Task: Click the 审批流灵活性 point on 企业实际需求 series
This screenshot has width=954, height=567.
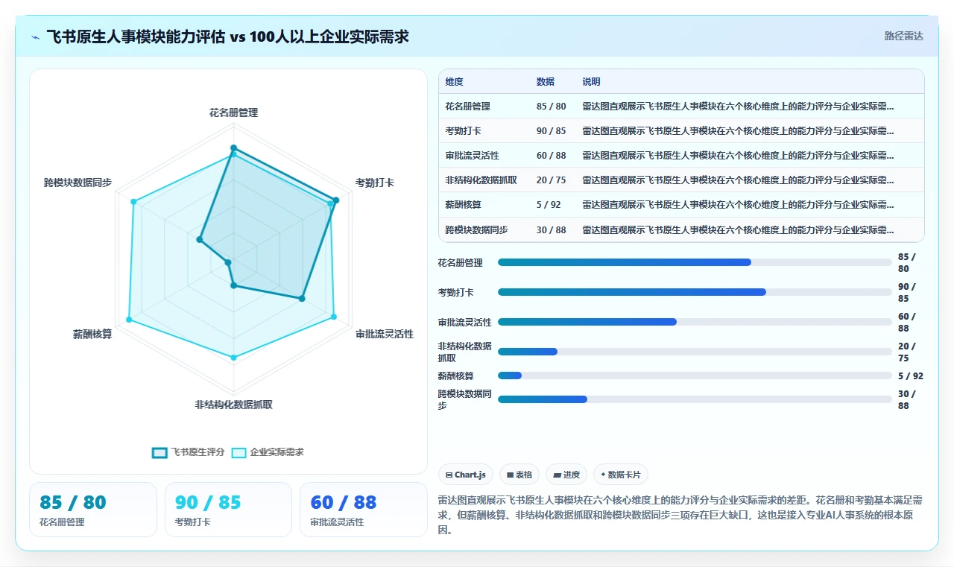Action: (334, 317)
